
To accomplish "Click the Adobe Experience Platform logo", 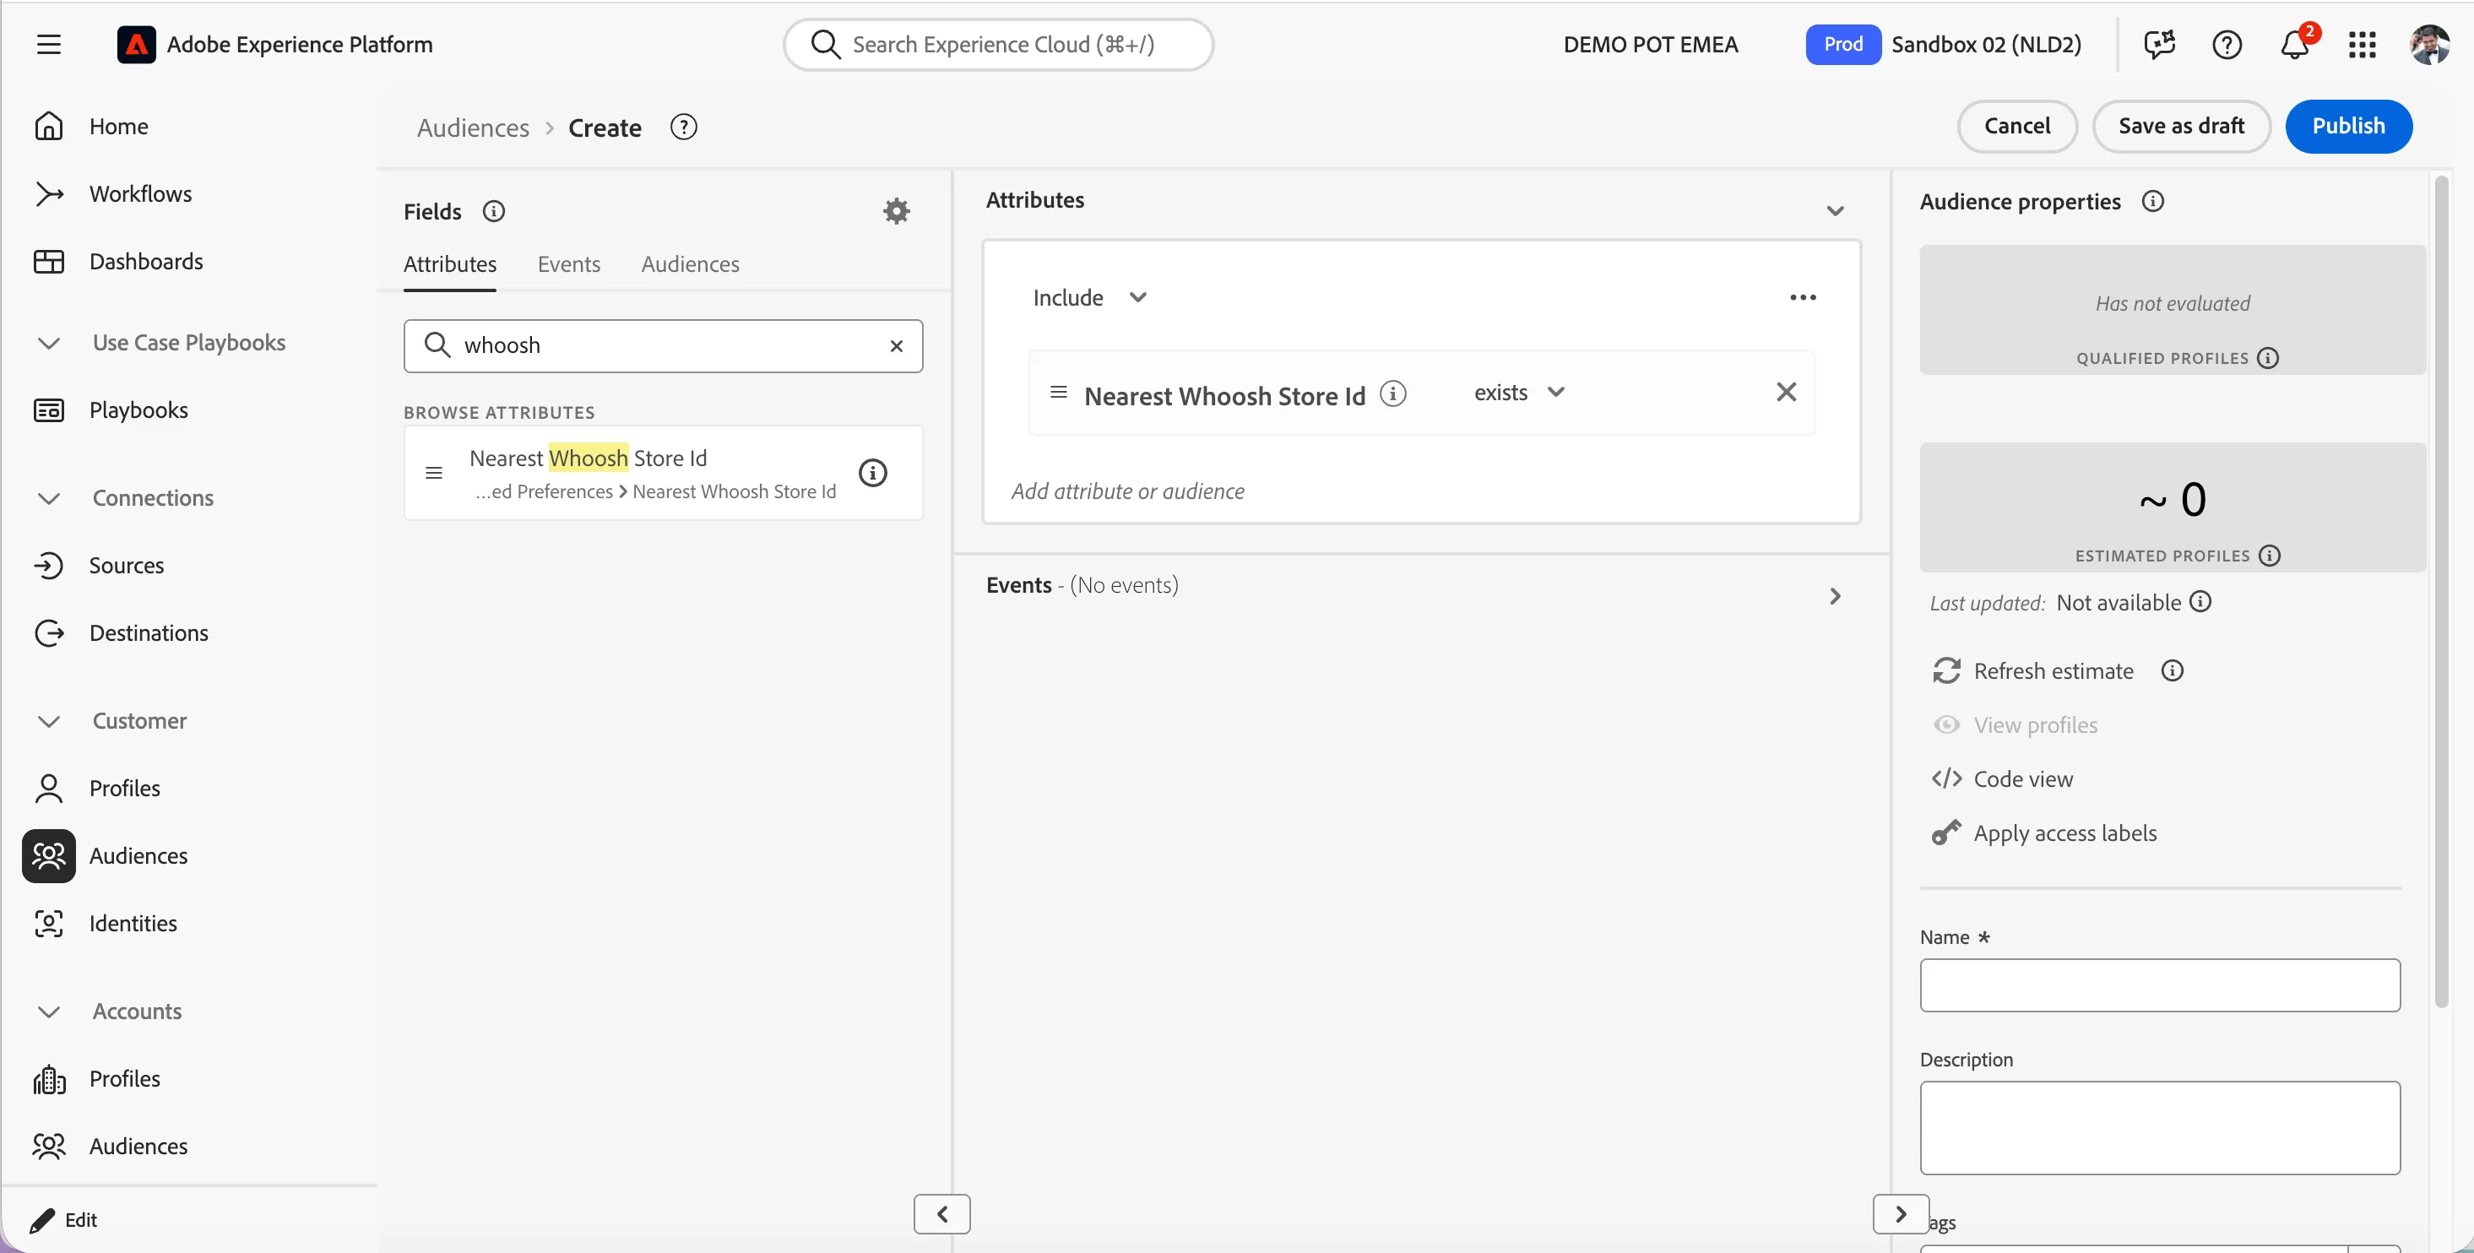I will click(x=137, y=44).
